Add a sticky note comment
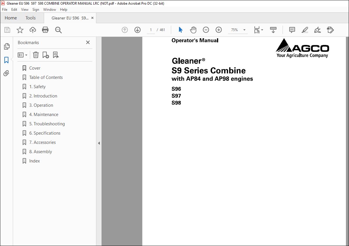 (x=292, y=30)
